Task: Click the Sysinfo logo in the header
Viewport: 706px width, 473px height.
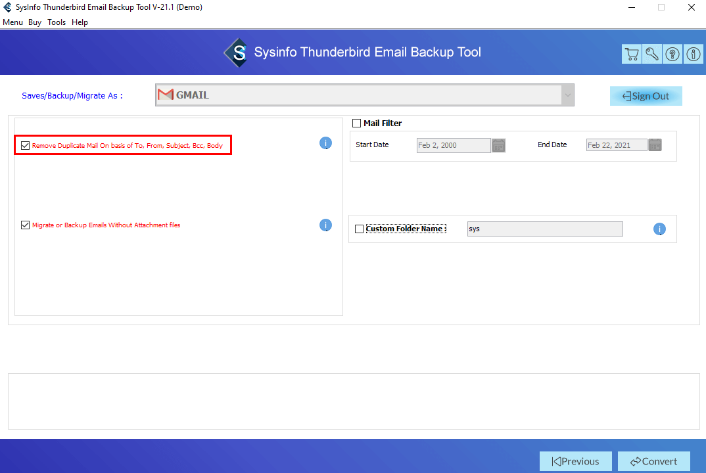Action: click(x=236, y=53)
